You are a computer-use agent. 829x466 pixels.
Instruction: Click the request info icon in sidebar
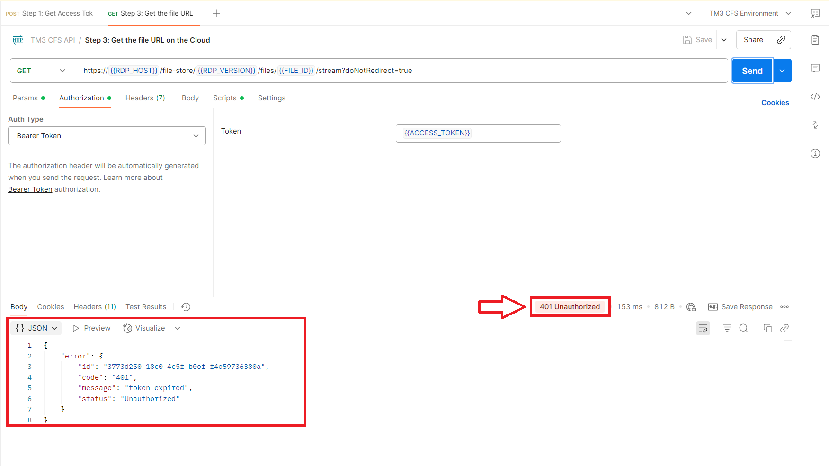coord(815,153)
